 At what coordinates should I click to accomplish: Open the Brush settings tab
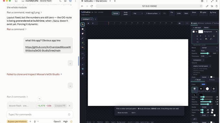click(198, 80)
